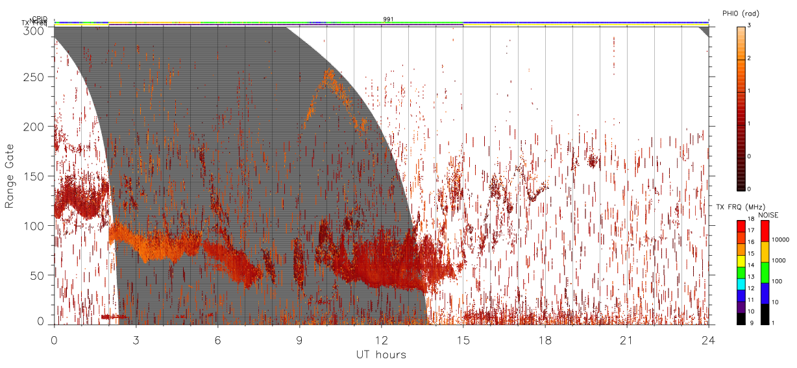Click the '100' noise scale label

coord(778,281)
